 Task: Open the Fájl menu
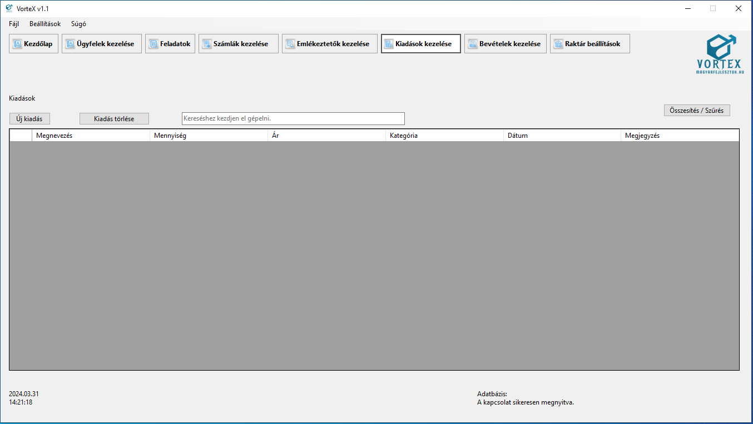(x=14, y=24)
